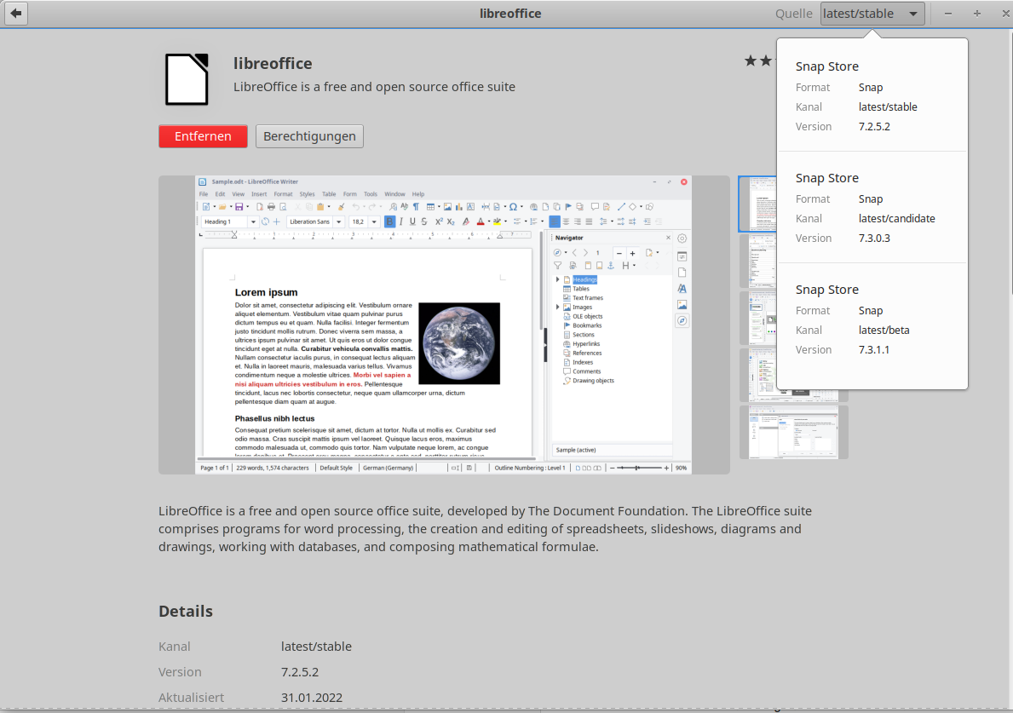This screenshot has width=1013, height=713.
Task: Click the subtitle 'LibreOffice is a free and open source office suite'
Action: 374,87
